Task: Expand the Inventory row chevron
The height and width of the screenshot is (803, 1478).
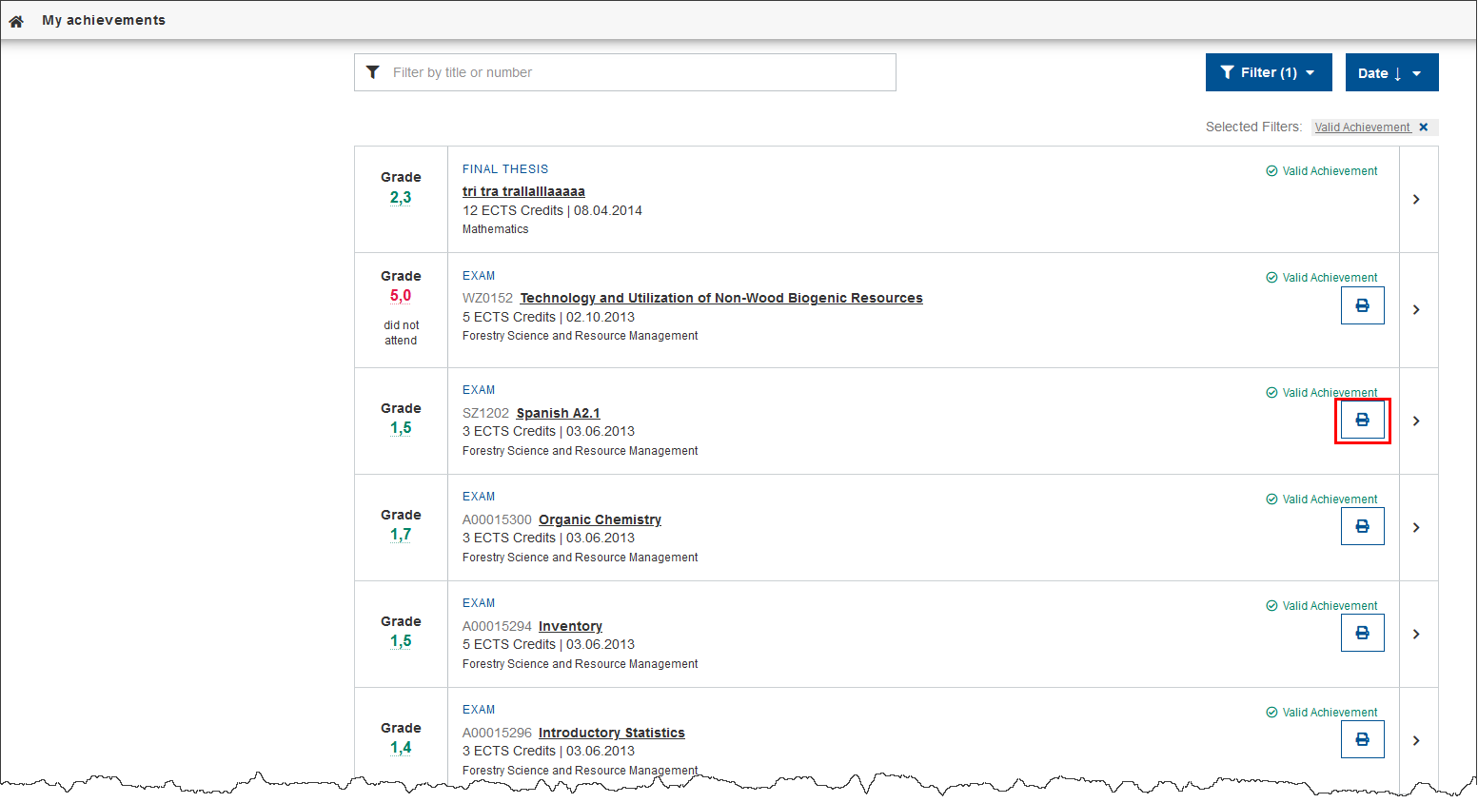Action: 1417,634
